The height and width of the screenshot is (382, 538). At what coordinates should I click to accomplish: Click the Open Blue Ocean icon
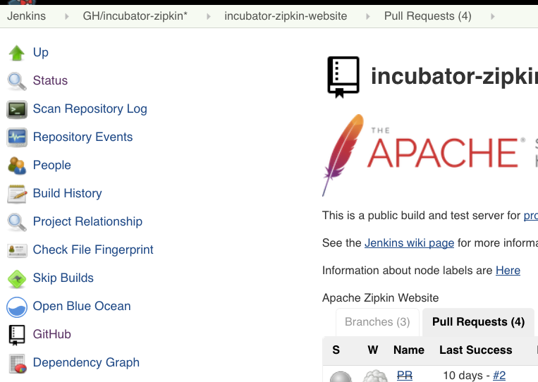click(x=17, y=307)
